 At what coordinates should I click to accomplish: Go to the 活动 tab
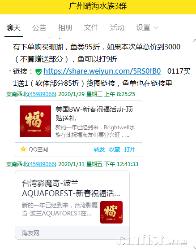tap(117, 27)
